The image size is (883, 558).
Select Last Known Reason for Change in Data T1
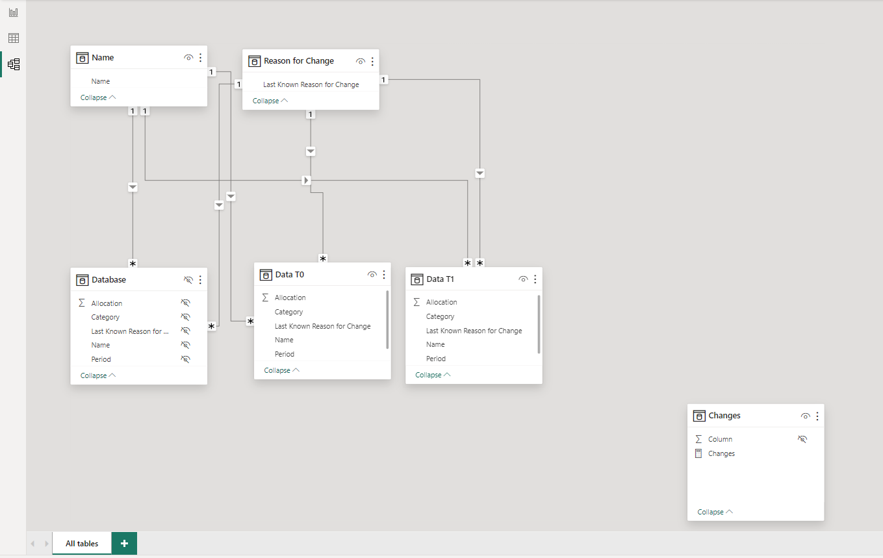pos(474,331)
